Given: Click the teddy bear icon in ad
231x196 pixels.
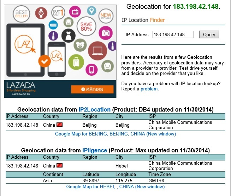Looking at the screenshot, I should pos(80,45).
